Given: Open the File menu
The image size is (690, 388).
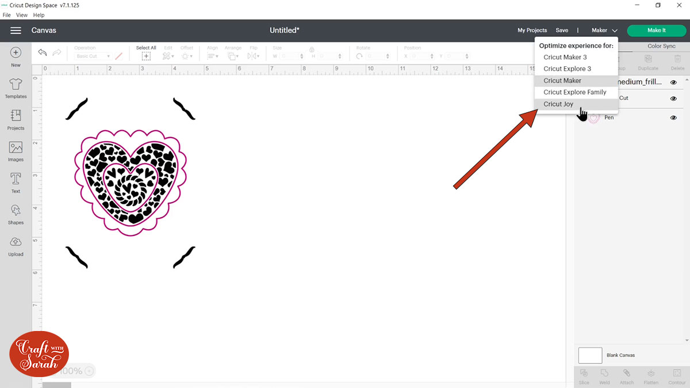Looking at the screenshot, I should [7, 15].
